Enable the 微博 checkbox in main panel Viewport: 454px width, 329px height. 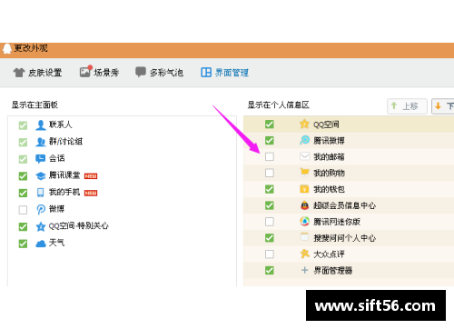[23, 210]
